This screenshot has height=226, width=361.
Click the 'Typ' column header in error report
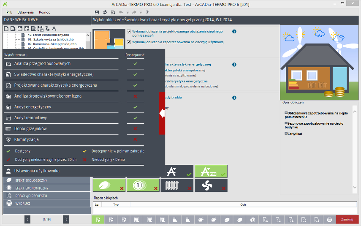(x=116, y=204)
